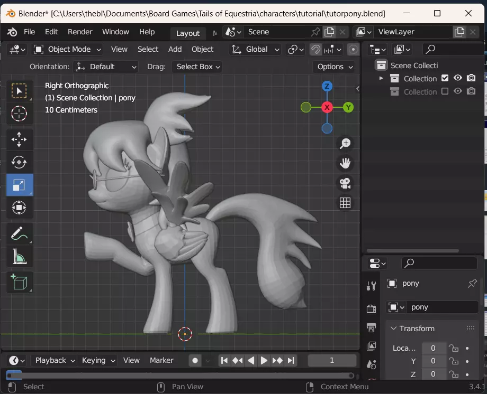Open the Object Mode dropdown
Screen dimensions: 487x394
coord(68,49)
